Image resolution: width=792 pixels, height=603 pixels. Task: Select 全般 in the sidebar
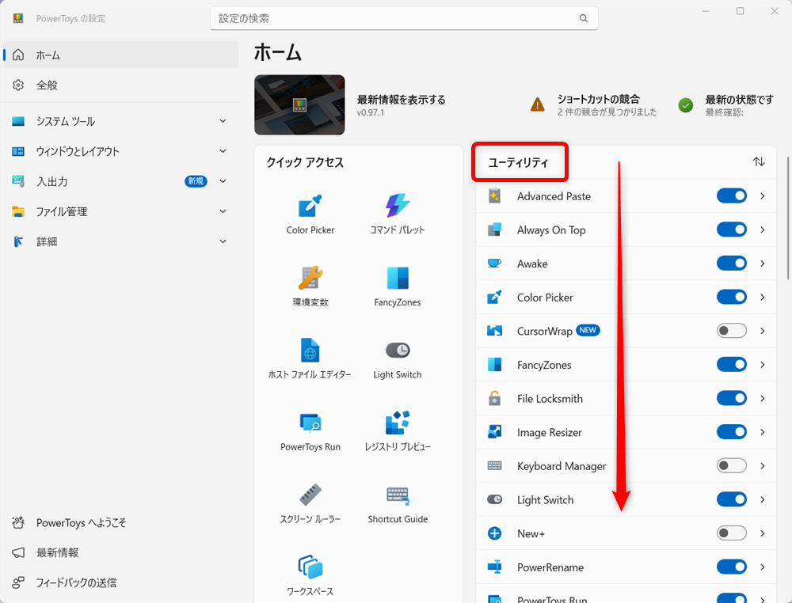click(x=120, y=85)
